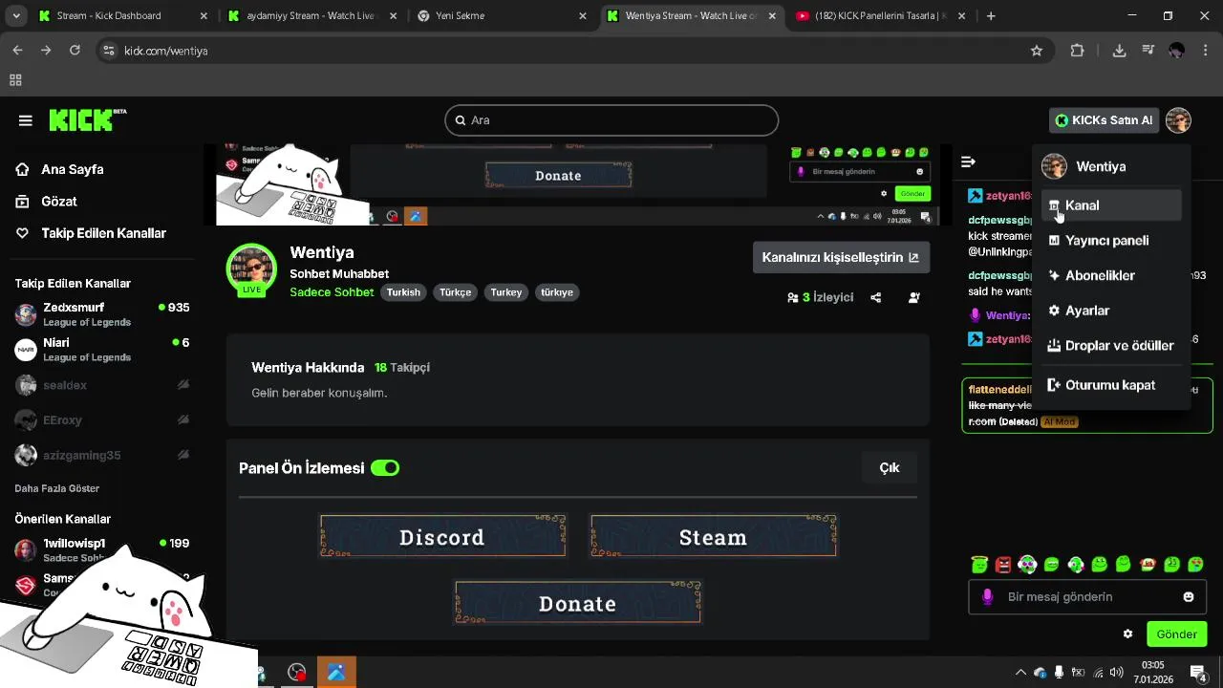Open Droplar ve ödüller menu entry
The width and height of the screenshot is (1223, 688).
point(1110,346)
